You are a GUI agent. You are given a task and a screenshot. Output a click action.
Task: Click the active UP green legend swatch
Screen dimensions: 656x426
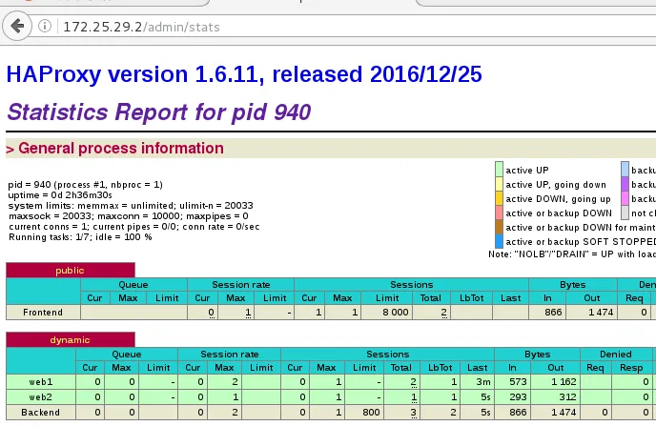coord(499,170)
